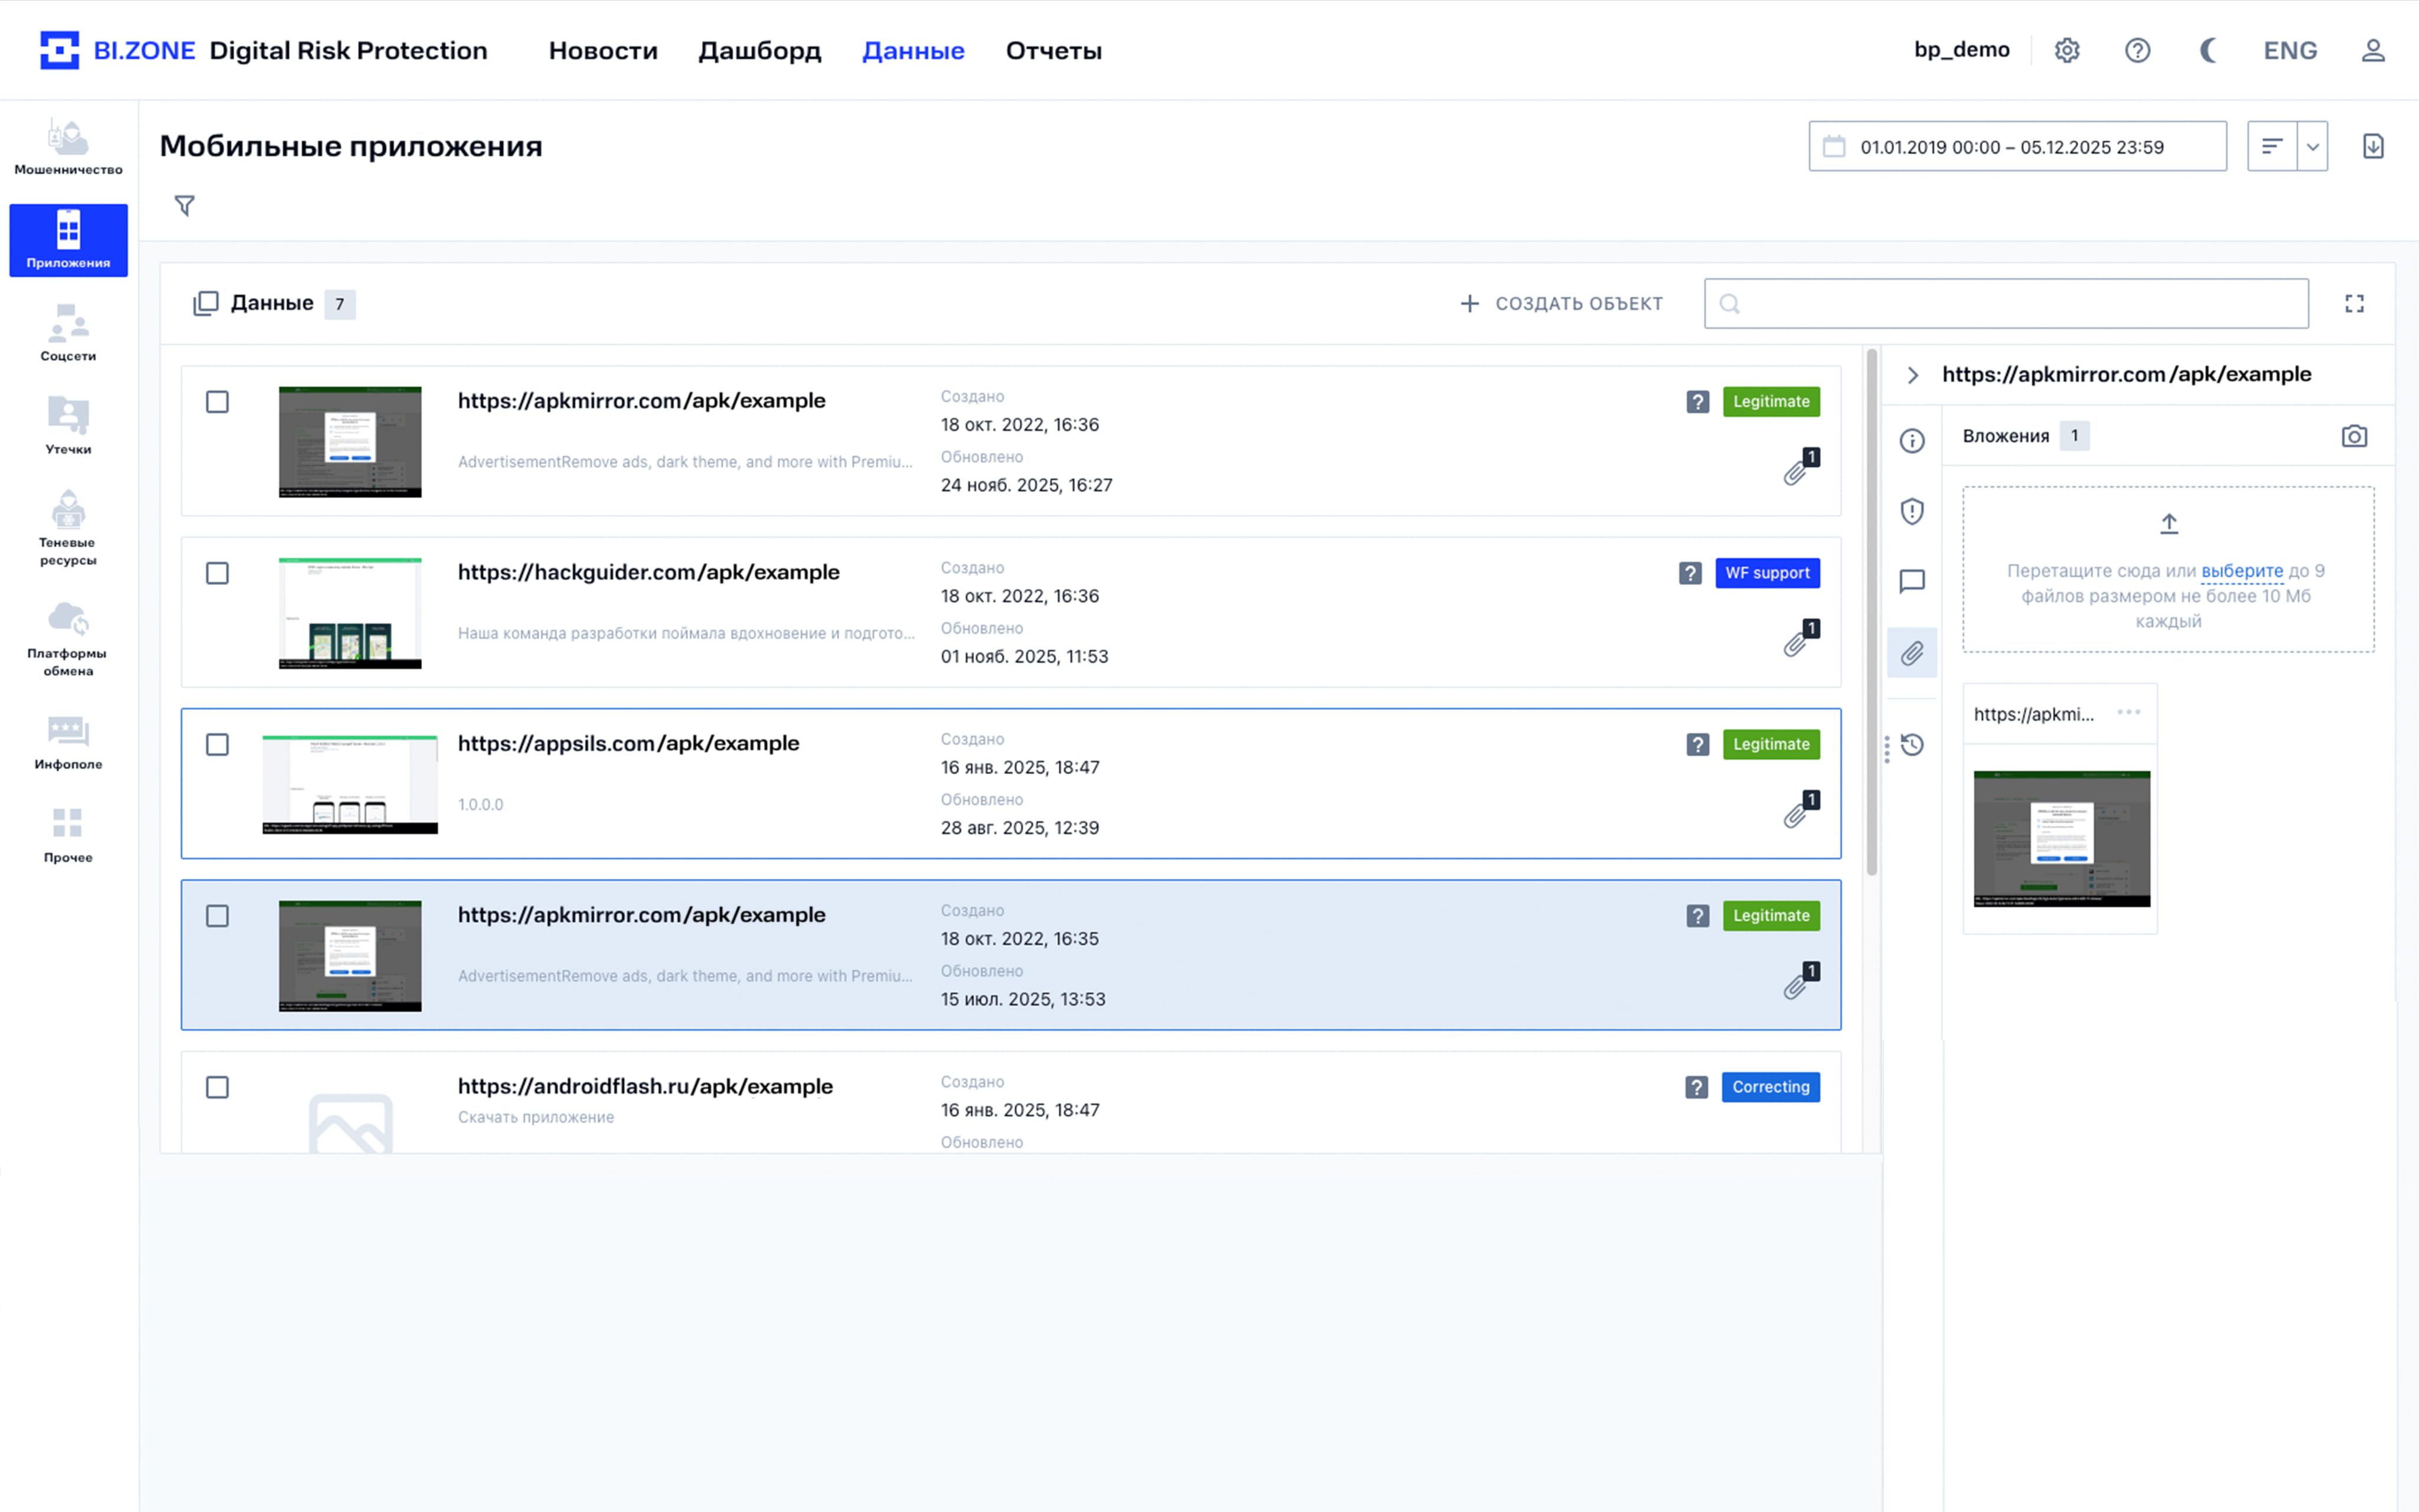Image resolution: width=2419 pixels, height=1512 pixels.
Task: Click the Создать объект button
Action: pos(1560,304)
